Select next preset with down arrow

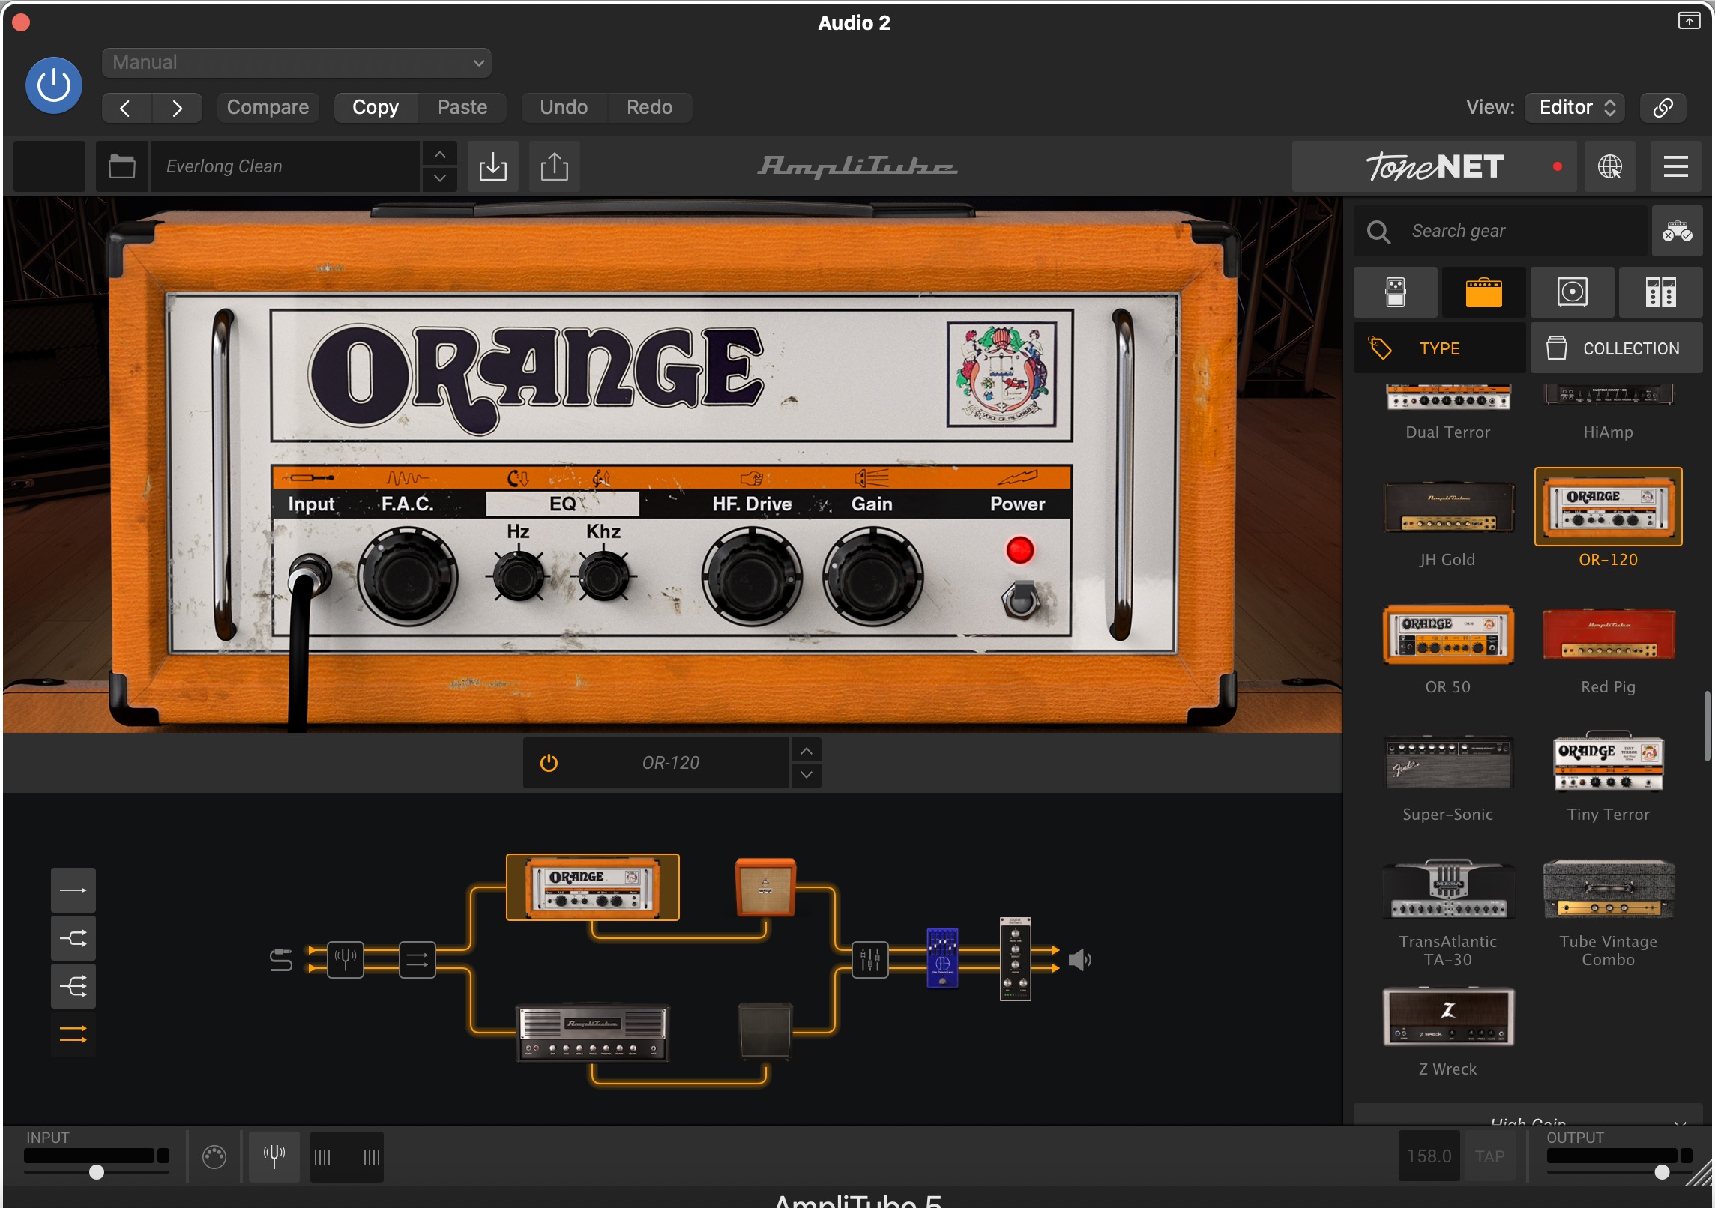[x=440, y=178]
